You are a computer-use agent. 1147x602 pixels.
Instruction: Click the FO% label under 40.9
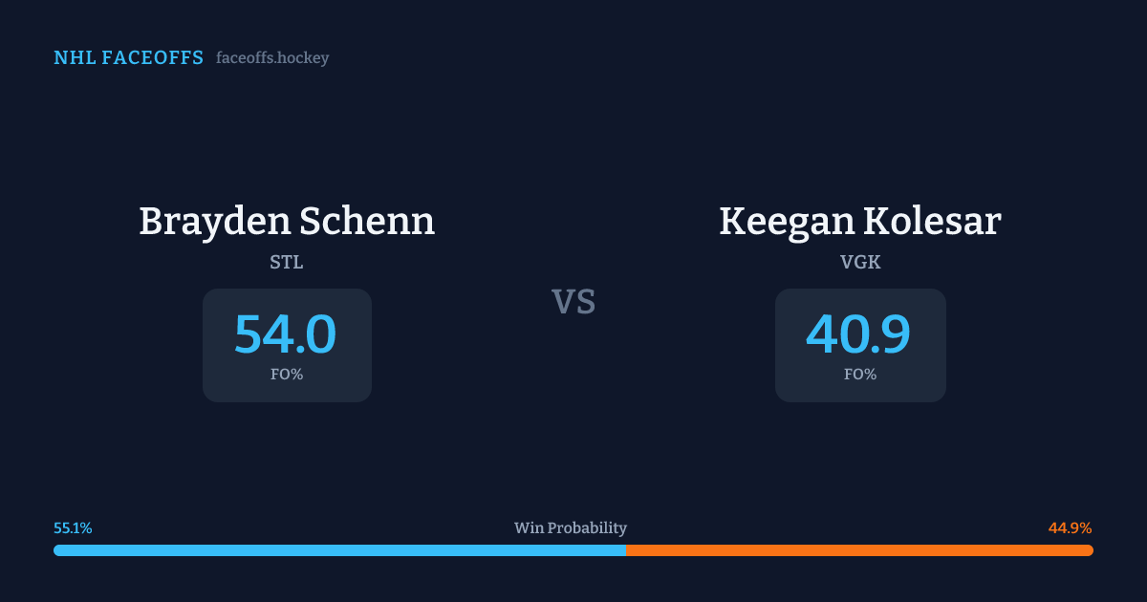860,375
